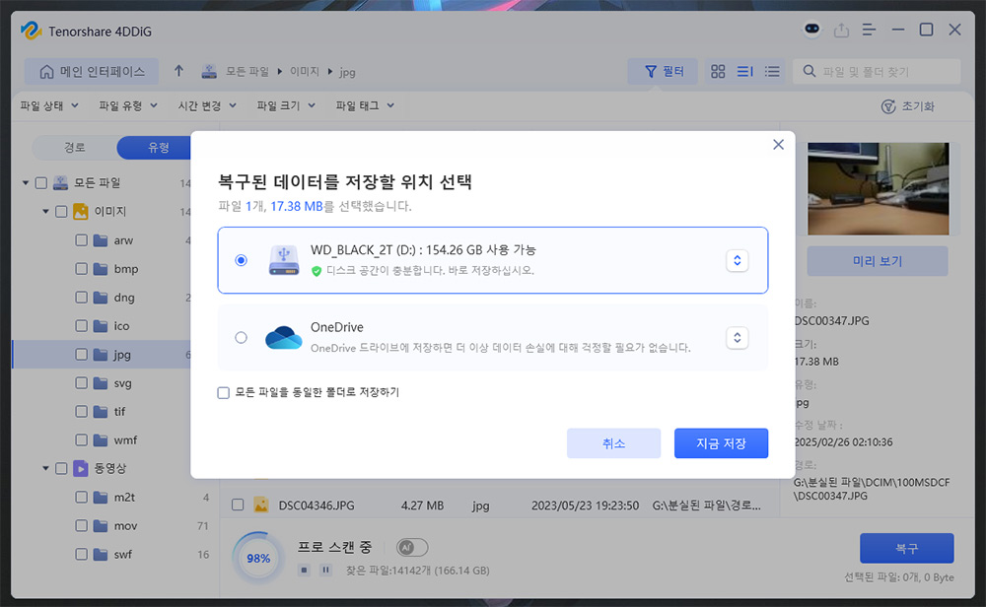Check 모든 파일을 동일한 폴더로 저장하기
This screenshot has height=607, width=986.
(x=223, y=393)
